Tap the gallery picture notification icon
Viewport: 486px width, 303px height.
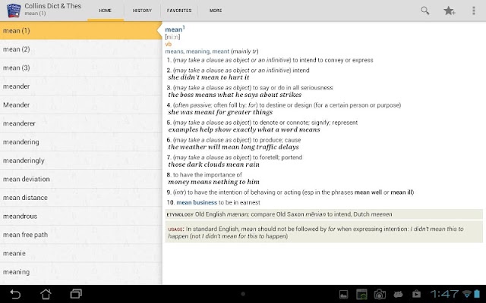coord(343,295)
